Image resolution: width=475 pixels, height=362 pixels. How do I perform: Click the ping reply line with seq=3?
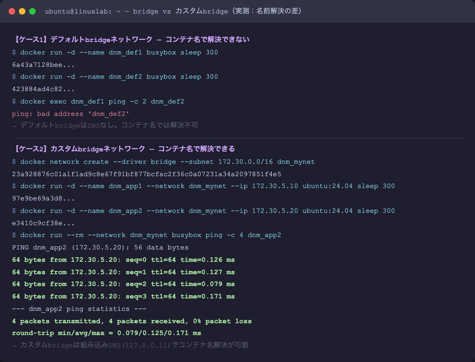(x=123, y=297)
